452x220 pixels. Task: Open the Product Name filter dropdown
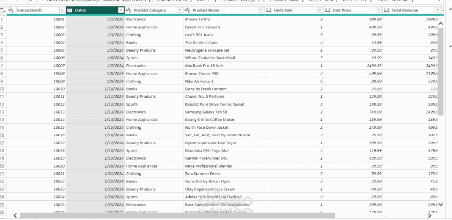click(x=261, y=10)
